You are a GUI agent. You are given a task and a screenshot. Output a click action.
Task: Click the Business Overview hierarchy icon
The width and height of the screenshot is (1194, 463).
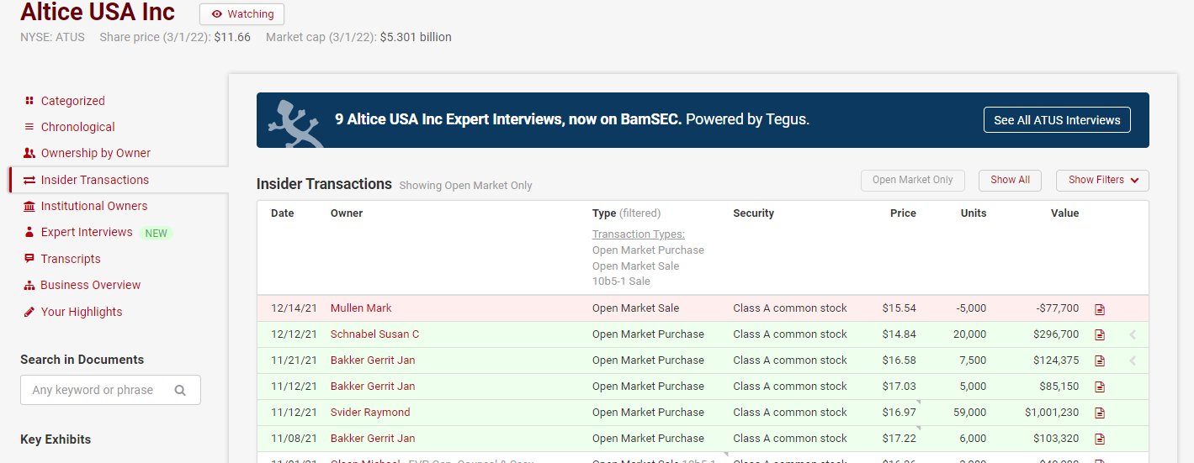click(x=29, y=285)
